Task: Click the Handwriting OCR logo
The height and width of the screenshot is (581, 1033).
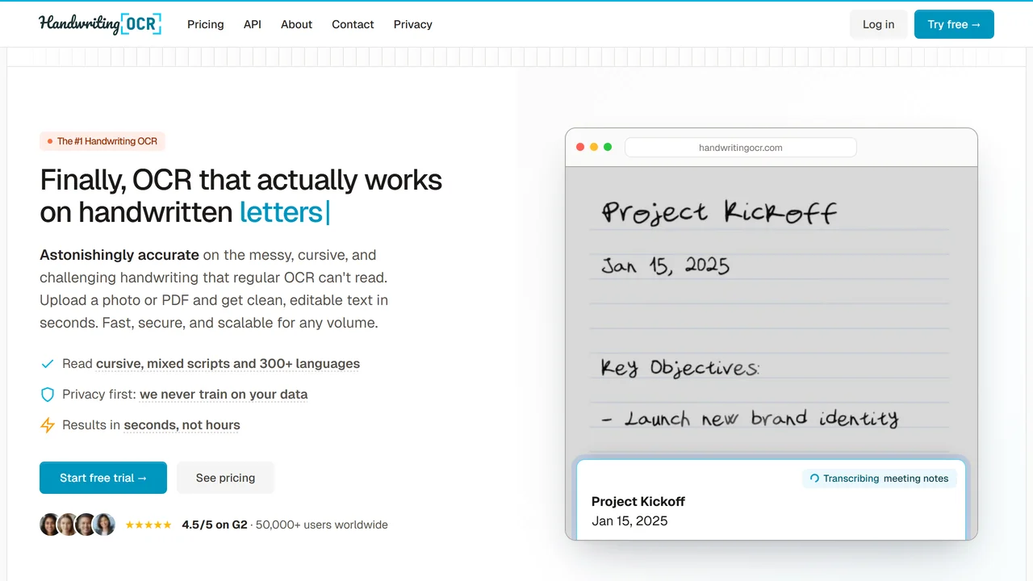Action: click(100, 24)
